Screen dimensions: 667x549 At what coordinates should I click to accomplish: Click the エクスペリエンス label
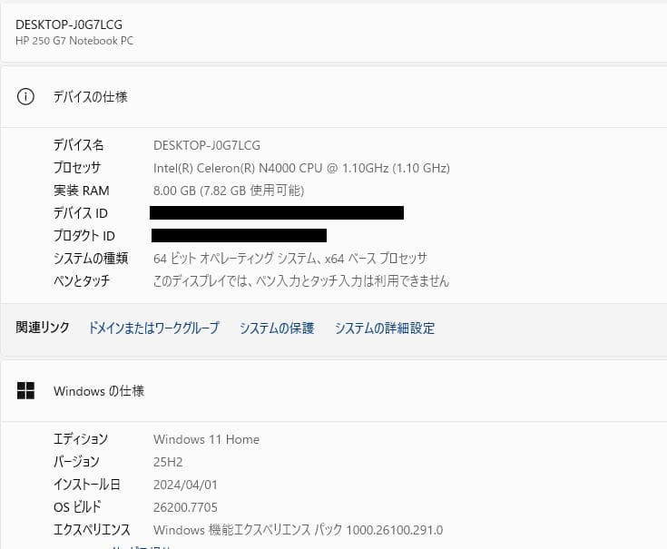coord(92,529)
